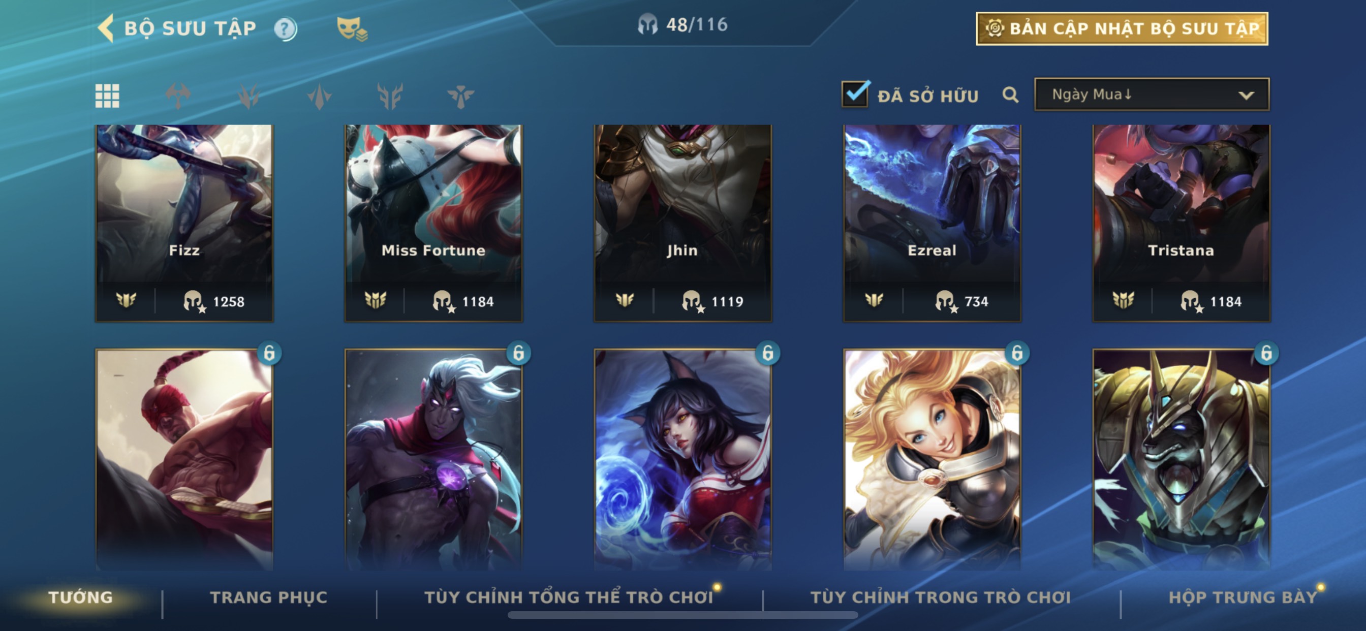Select the all champions grid filter
Screen dimensions: 1366x631
pos(107,96)
